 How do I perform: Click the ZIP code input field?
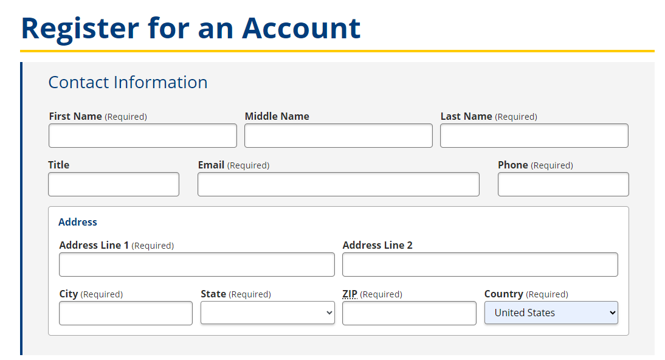pyautogui.click(x=409, y=313)
